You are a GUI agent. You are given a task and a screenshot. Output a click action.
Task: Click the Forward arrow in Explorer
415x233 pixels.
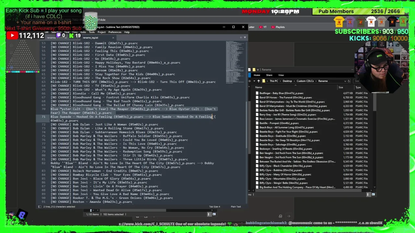coord(250,81)
